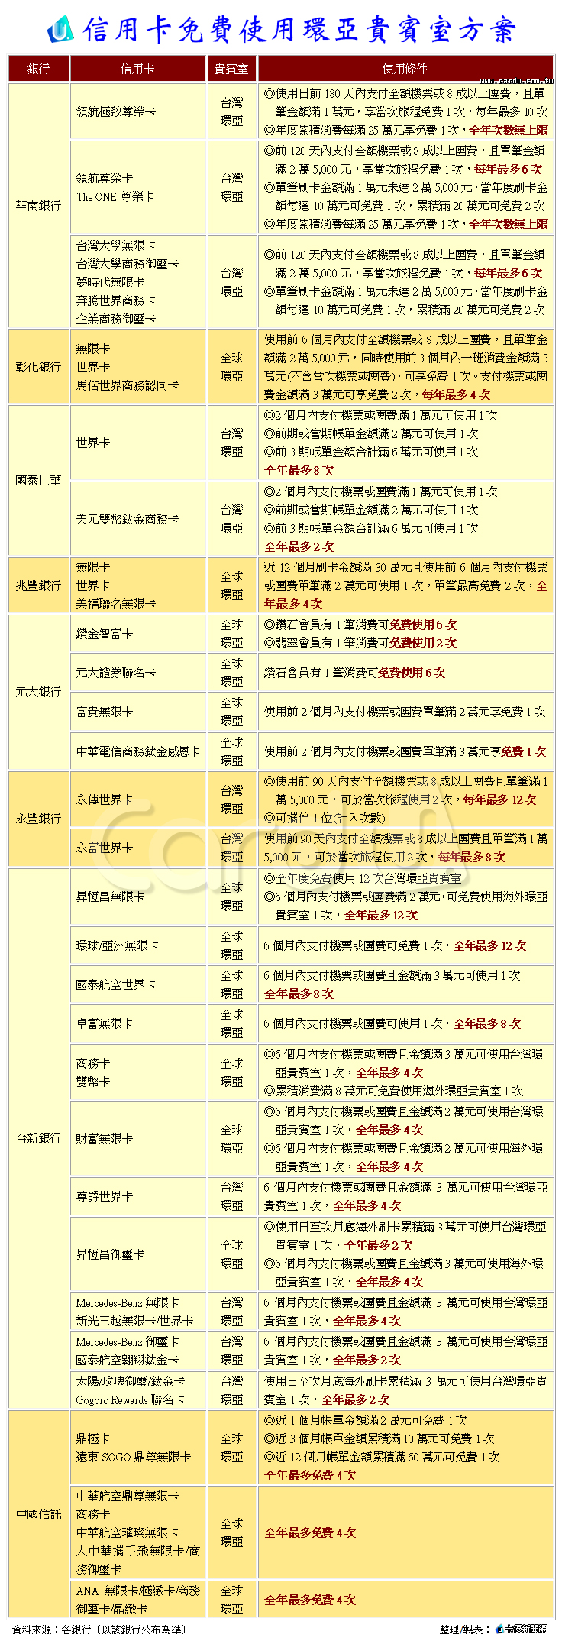562x1641 pixels.
Task: Select 台灣大學無限卡 card text
Action: 115,245
